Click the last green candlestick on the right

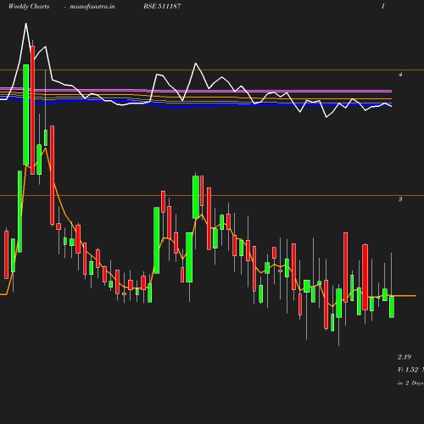(392, 307)
